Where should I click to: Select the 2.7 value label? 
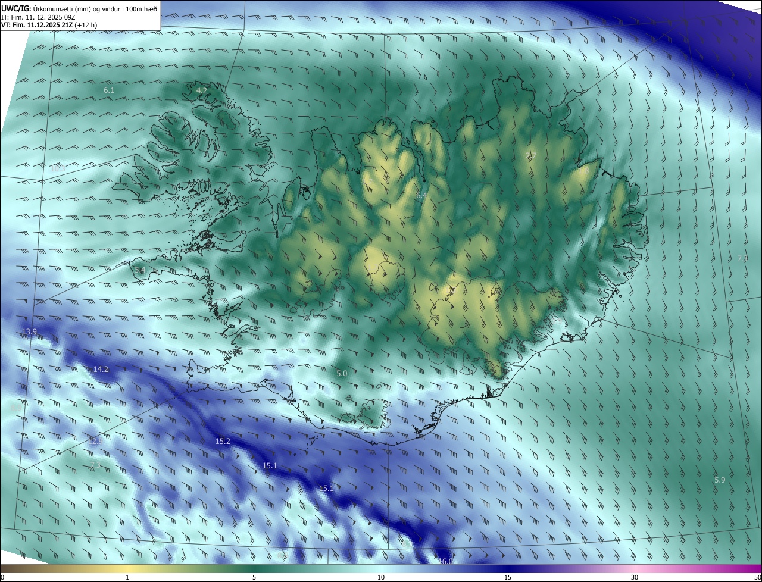click(531, 156)
